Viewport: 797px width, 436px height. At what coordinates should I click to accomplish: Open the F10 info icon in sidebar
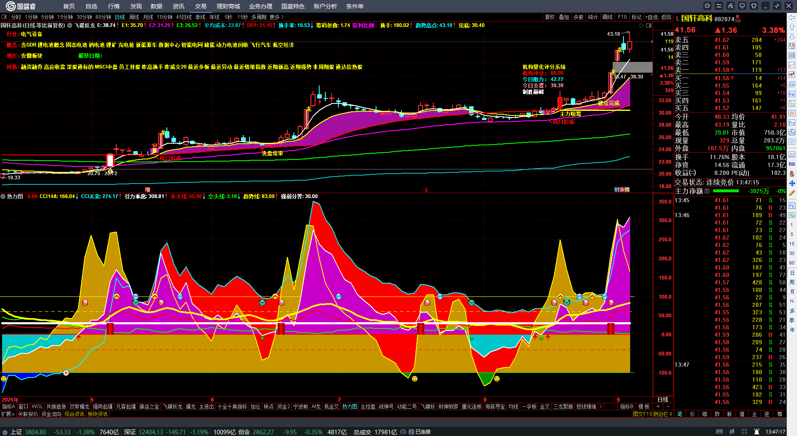coord(792,94)
